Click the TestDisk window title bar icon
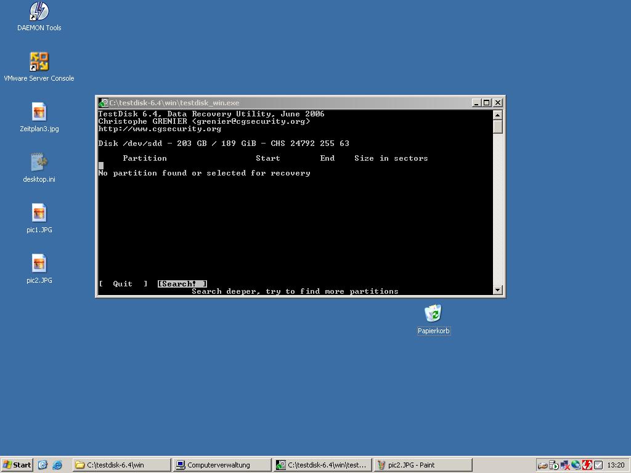The height and width of the screenshot is (473, 631). pos(104,103)
